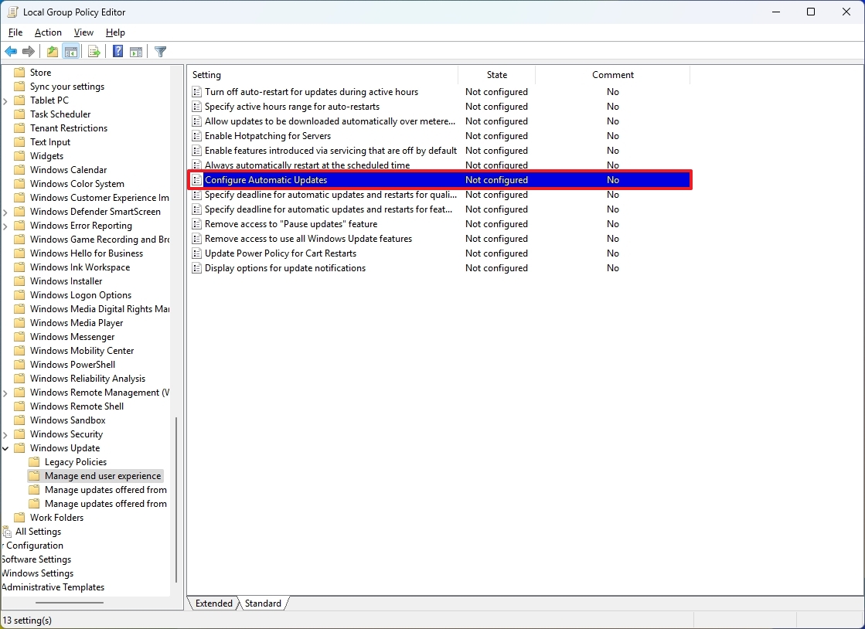Screen dimensions: 865x629
Task: Collapse the Windows Update folder
Action: (x=6, y=447)
